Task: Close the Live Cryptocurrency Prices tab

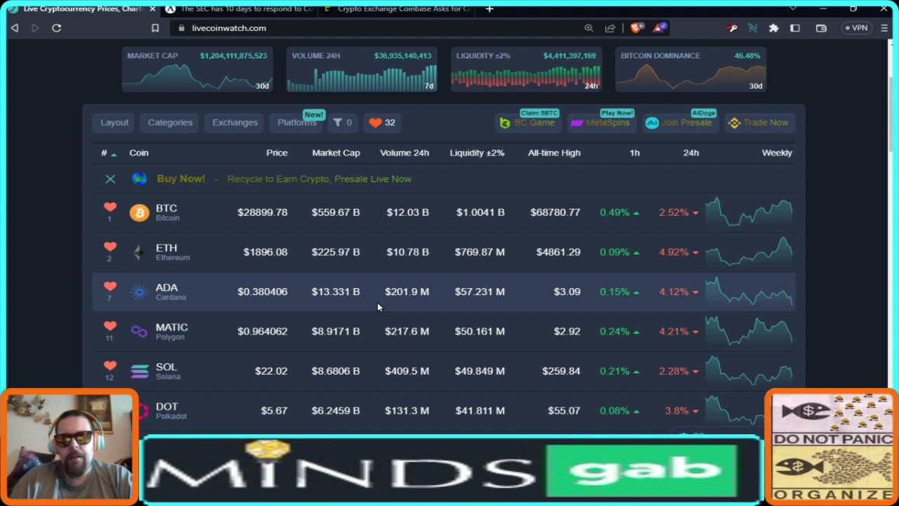Action: coord(152,9)
